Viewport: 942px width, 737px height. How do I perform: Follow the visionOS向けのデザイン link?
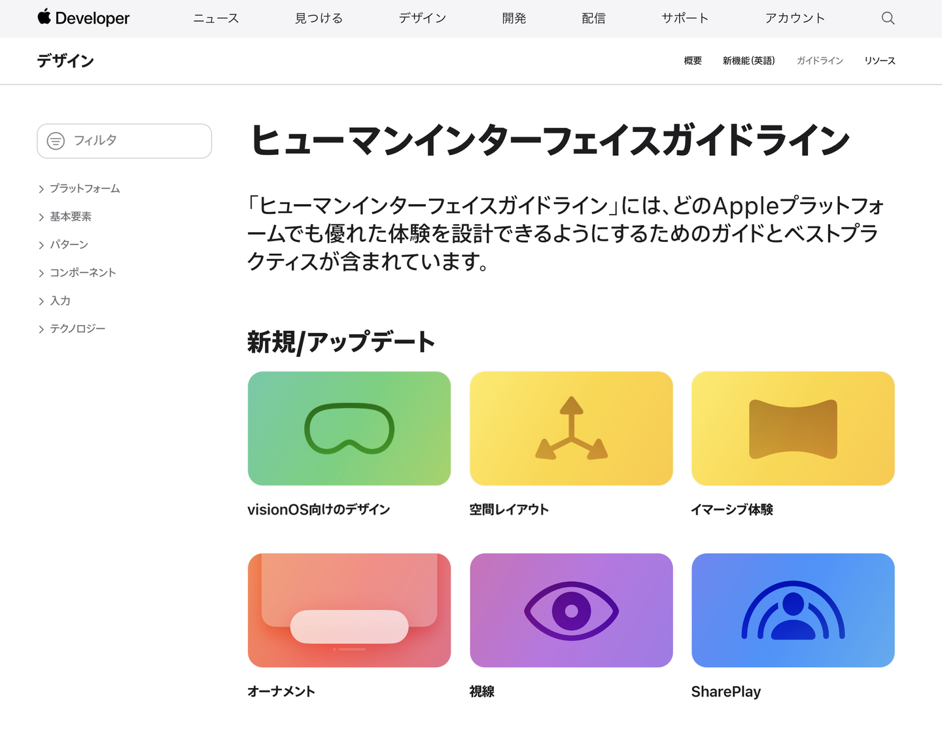point(319,509)
